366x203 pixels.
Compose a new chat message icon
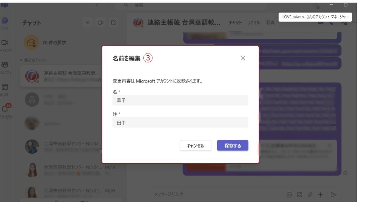pyautogui.click(x=114, y=22)
